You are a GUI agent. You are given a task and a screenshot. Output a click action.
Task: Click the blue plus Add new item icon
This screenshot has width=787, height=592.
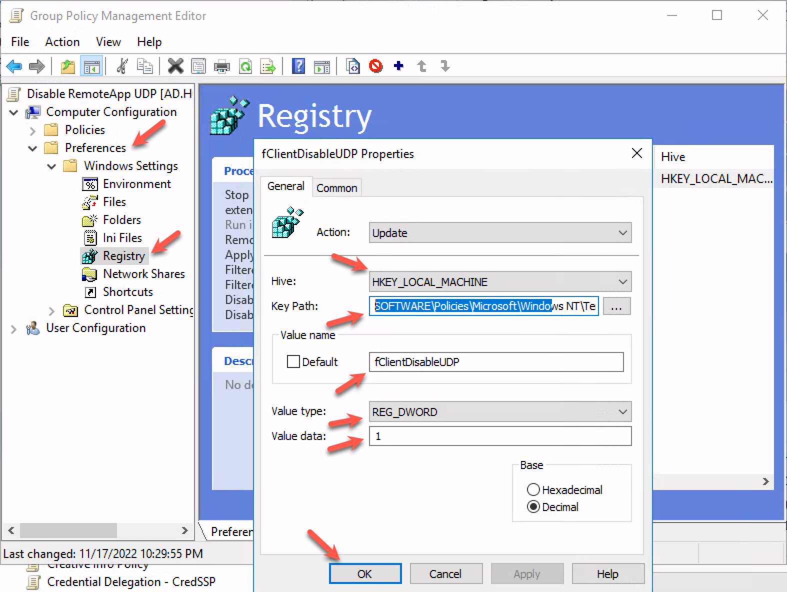[x=398, y=66]
